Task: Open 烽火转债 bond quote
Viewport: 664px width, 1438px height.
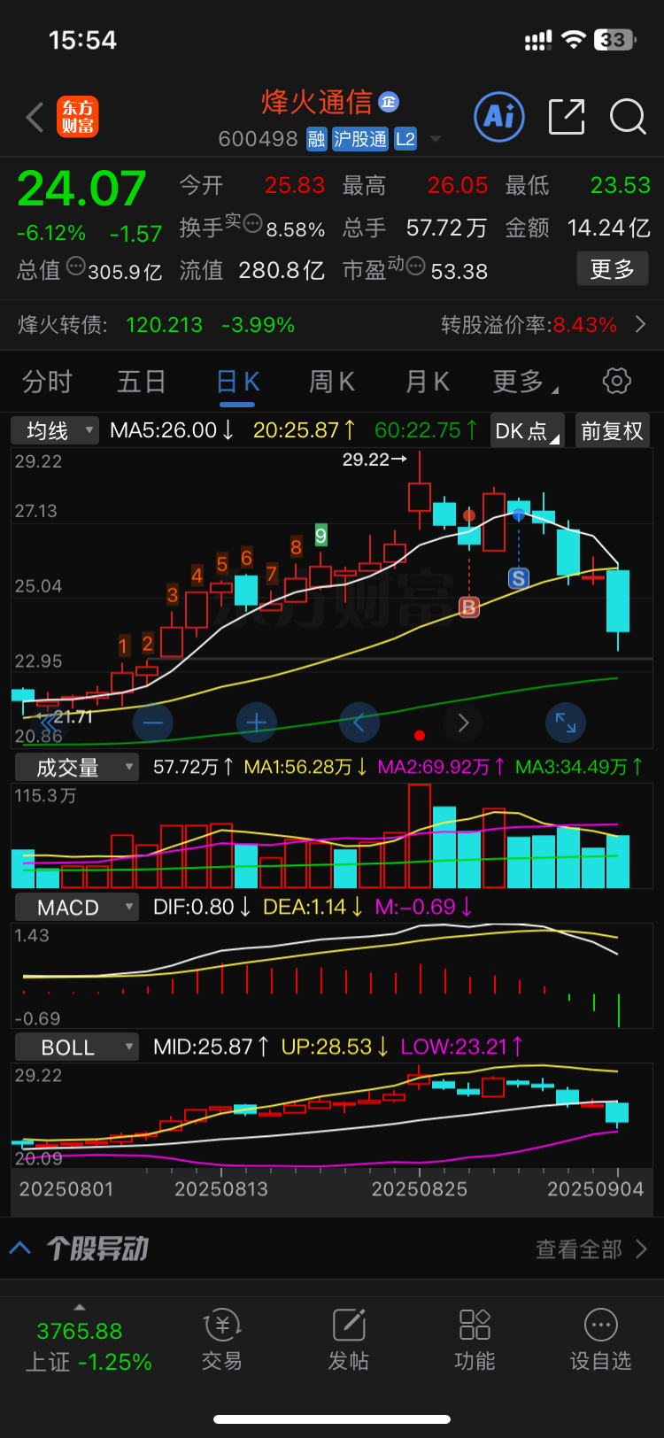Action: click(156, 325)
